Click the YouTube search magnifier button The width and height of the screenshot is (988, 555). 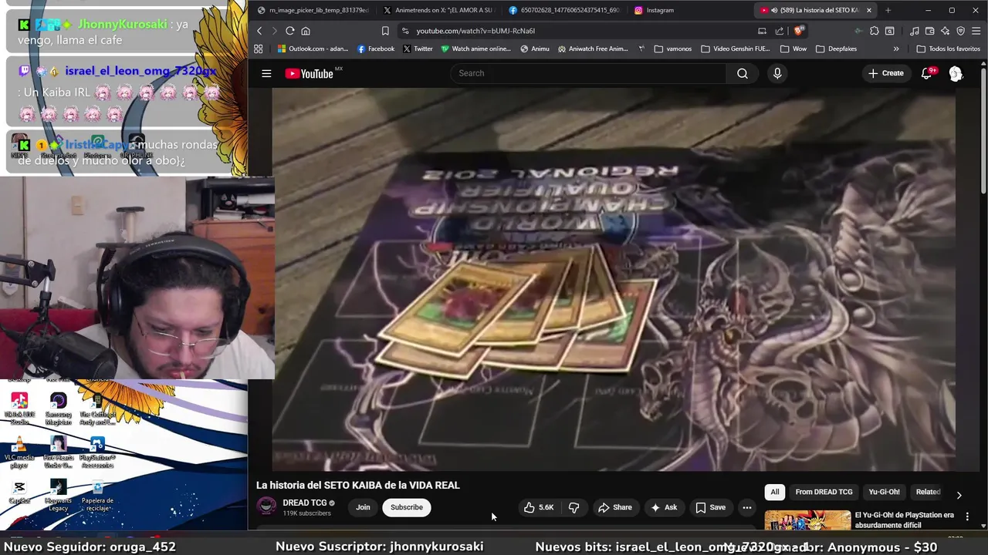pyautogui.click(x=742, y=73)
